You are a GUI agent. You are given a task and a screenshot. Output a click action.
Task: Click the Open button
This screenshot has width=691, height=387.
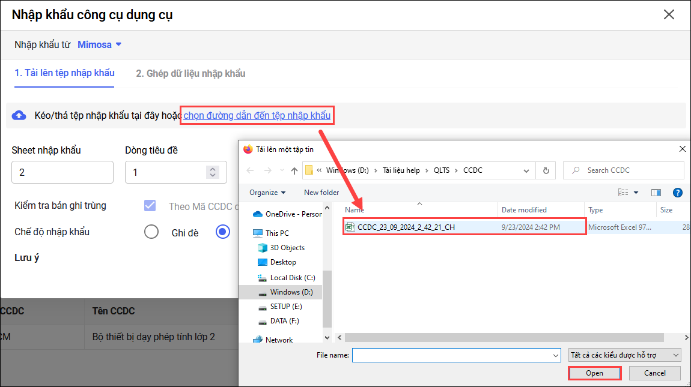pyautogui.click(x=594, y=373)
